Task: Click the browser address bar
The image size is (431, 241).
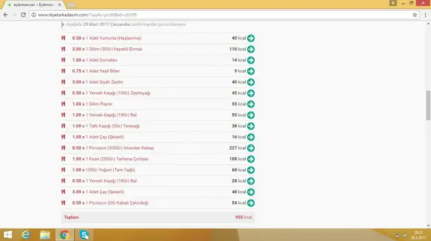Action: coord(215,15)
